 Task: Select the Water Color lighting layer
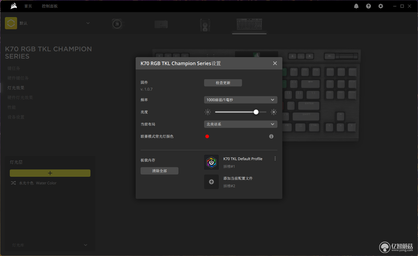point(38,183)
